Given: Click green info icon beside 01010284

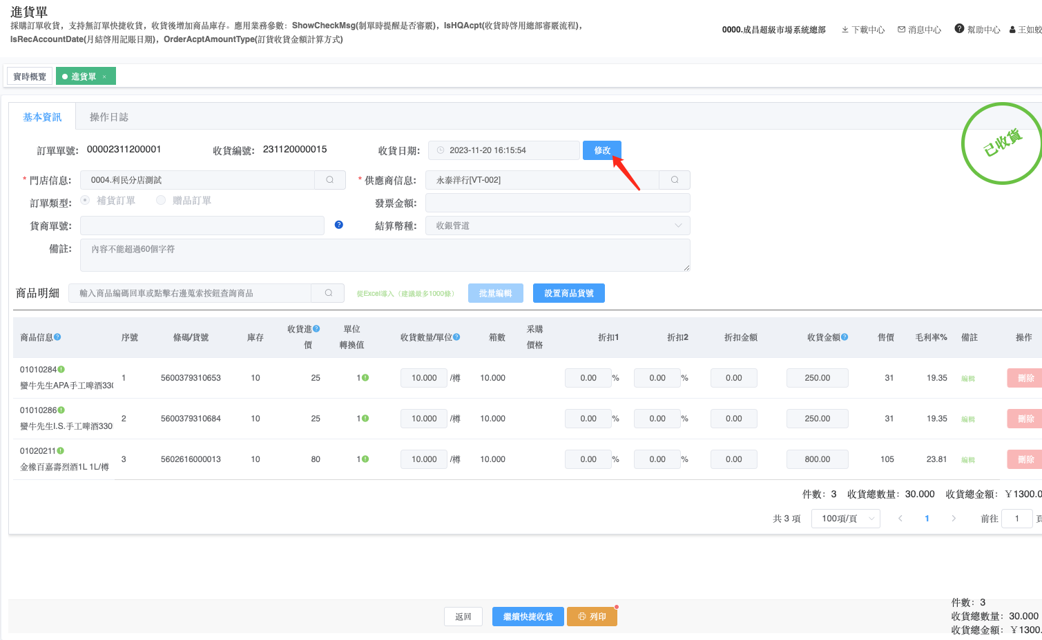Looking at the screenshot, I should tap(61, 370).
